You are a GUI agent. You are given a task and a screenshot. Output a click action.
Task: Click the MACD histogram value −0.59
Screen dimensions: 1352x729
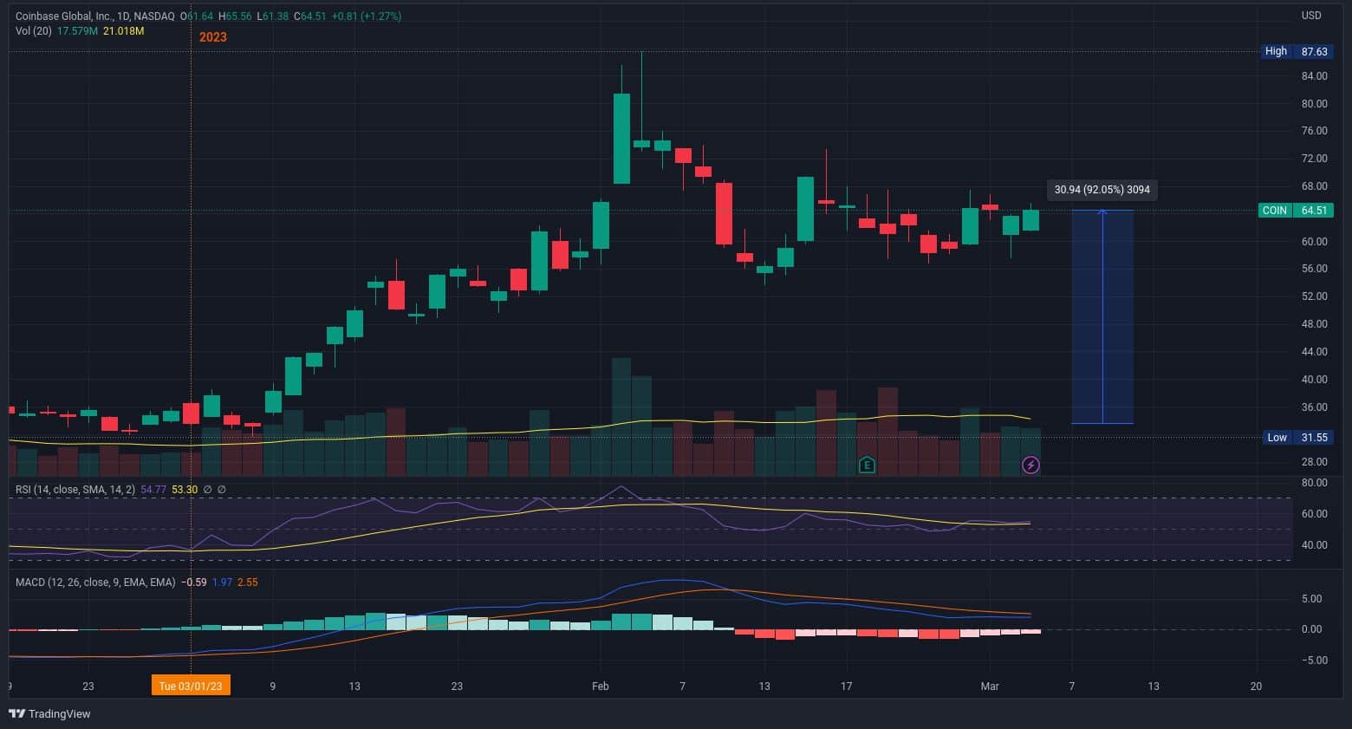point(194,583)
